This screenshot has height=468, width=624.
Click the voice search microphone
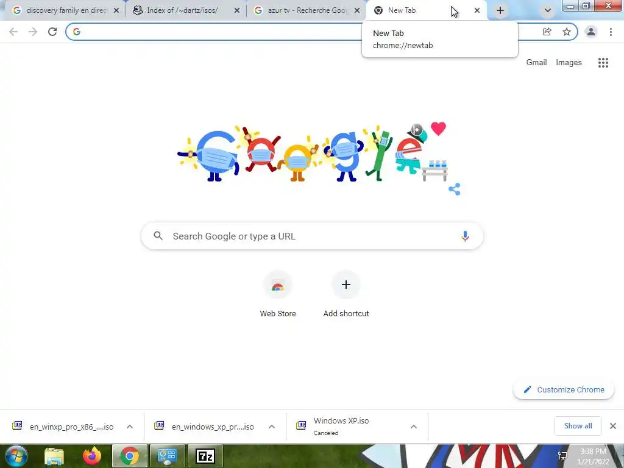tap(465, 236)
